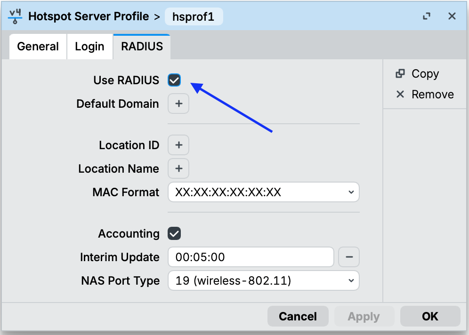469x335 pixels.
Task: Click the Remove X icon
Action: click(400, 95)
